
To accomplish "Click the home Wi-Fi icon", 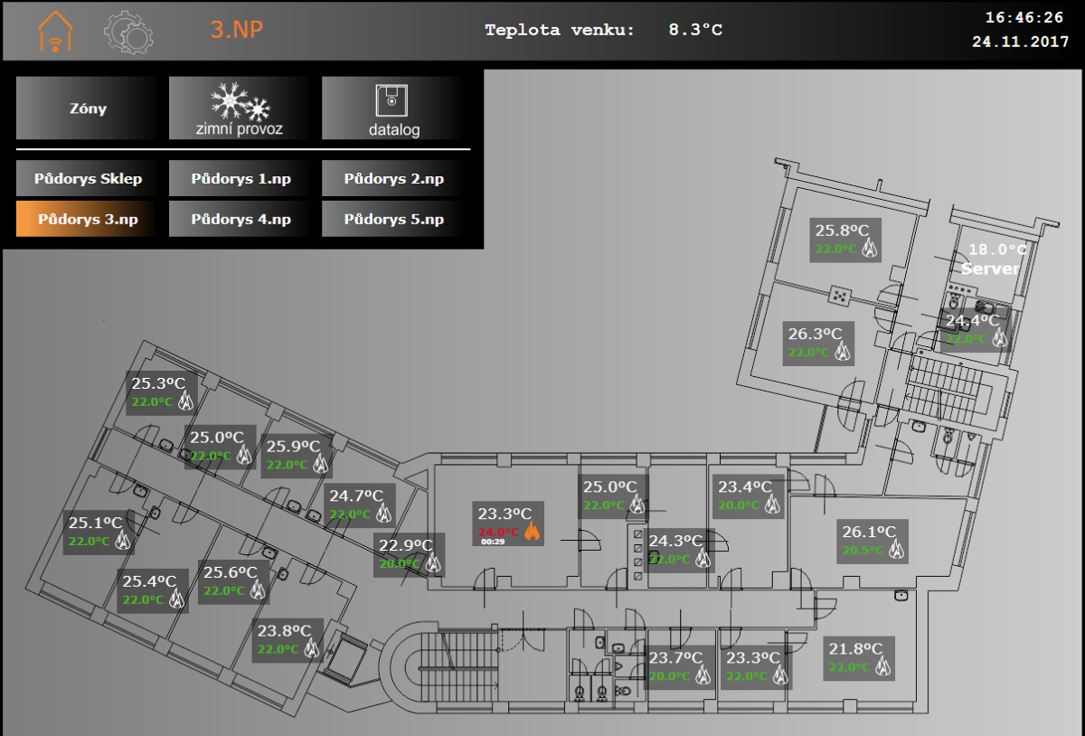I will point(54,31).
